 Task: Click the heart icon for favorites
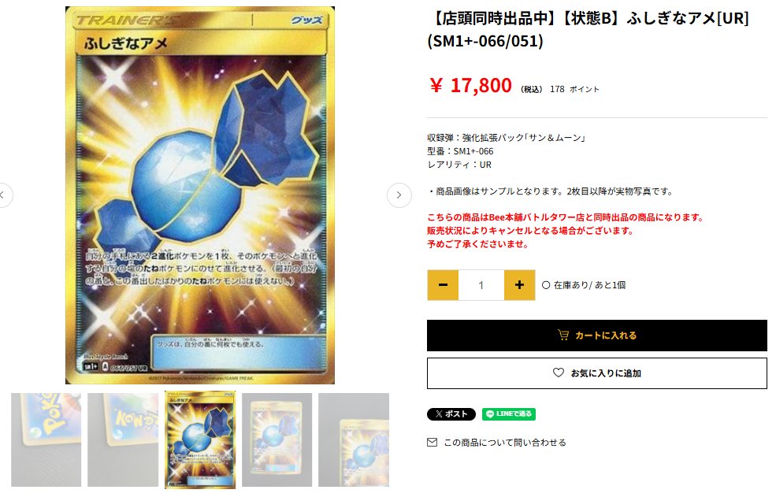click(x=559, y=373)
